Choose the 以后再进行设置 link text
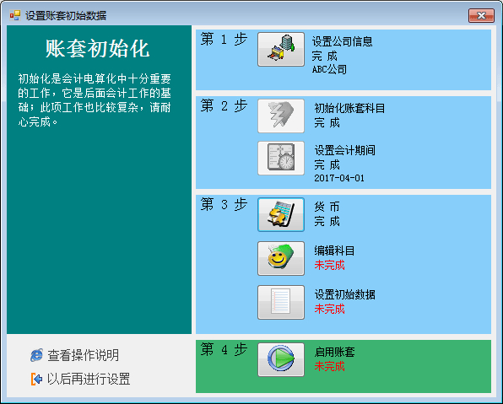The width and height of the screenshot is (503, 404). (x=89, y=379)
